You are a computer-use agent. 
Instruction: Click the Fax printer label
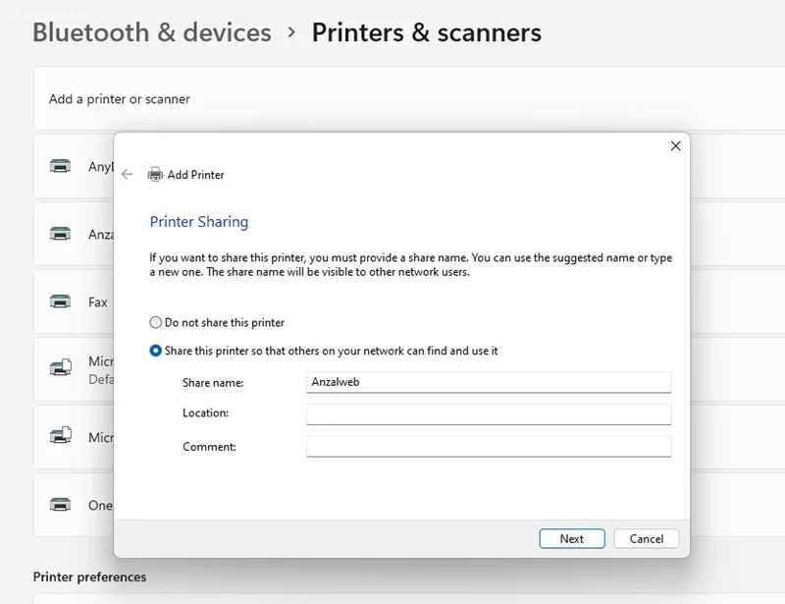point(97,302)
